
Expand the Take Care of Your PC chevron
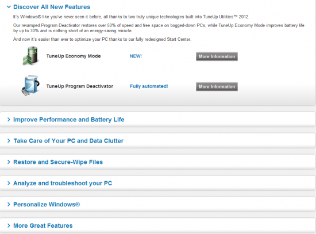click(9, 141)
